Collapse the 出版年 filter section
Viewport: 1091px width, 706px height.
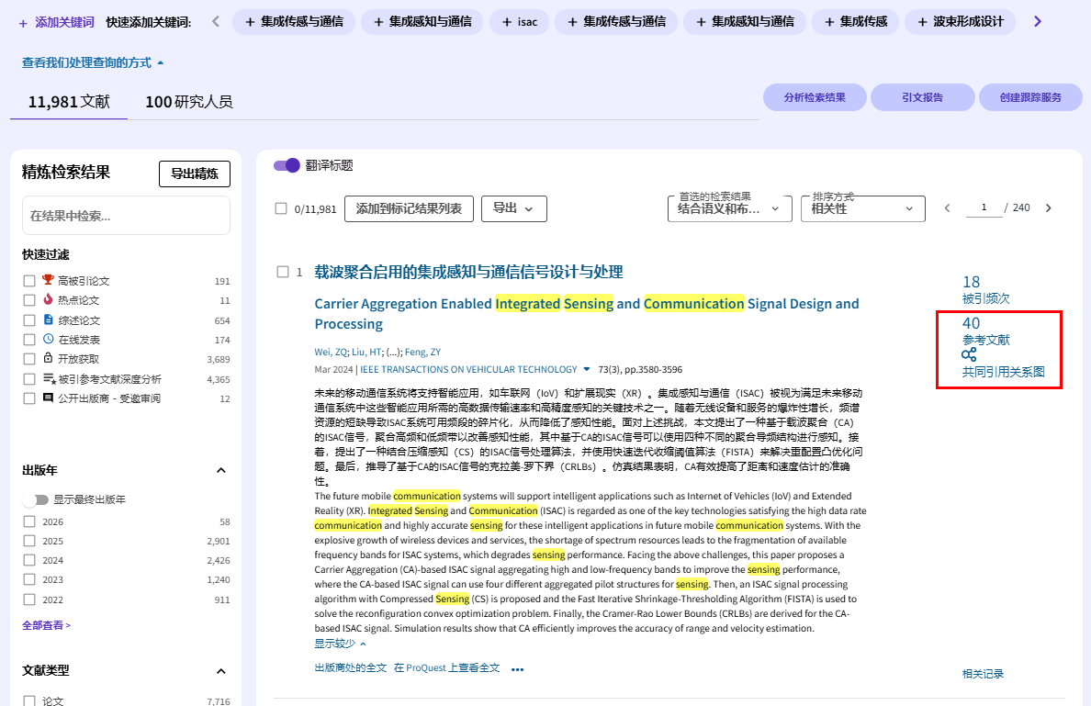tap(220, 470)
